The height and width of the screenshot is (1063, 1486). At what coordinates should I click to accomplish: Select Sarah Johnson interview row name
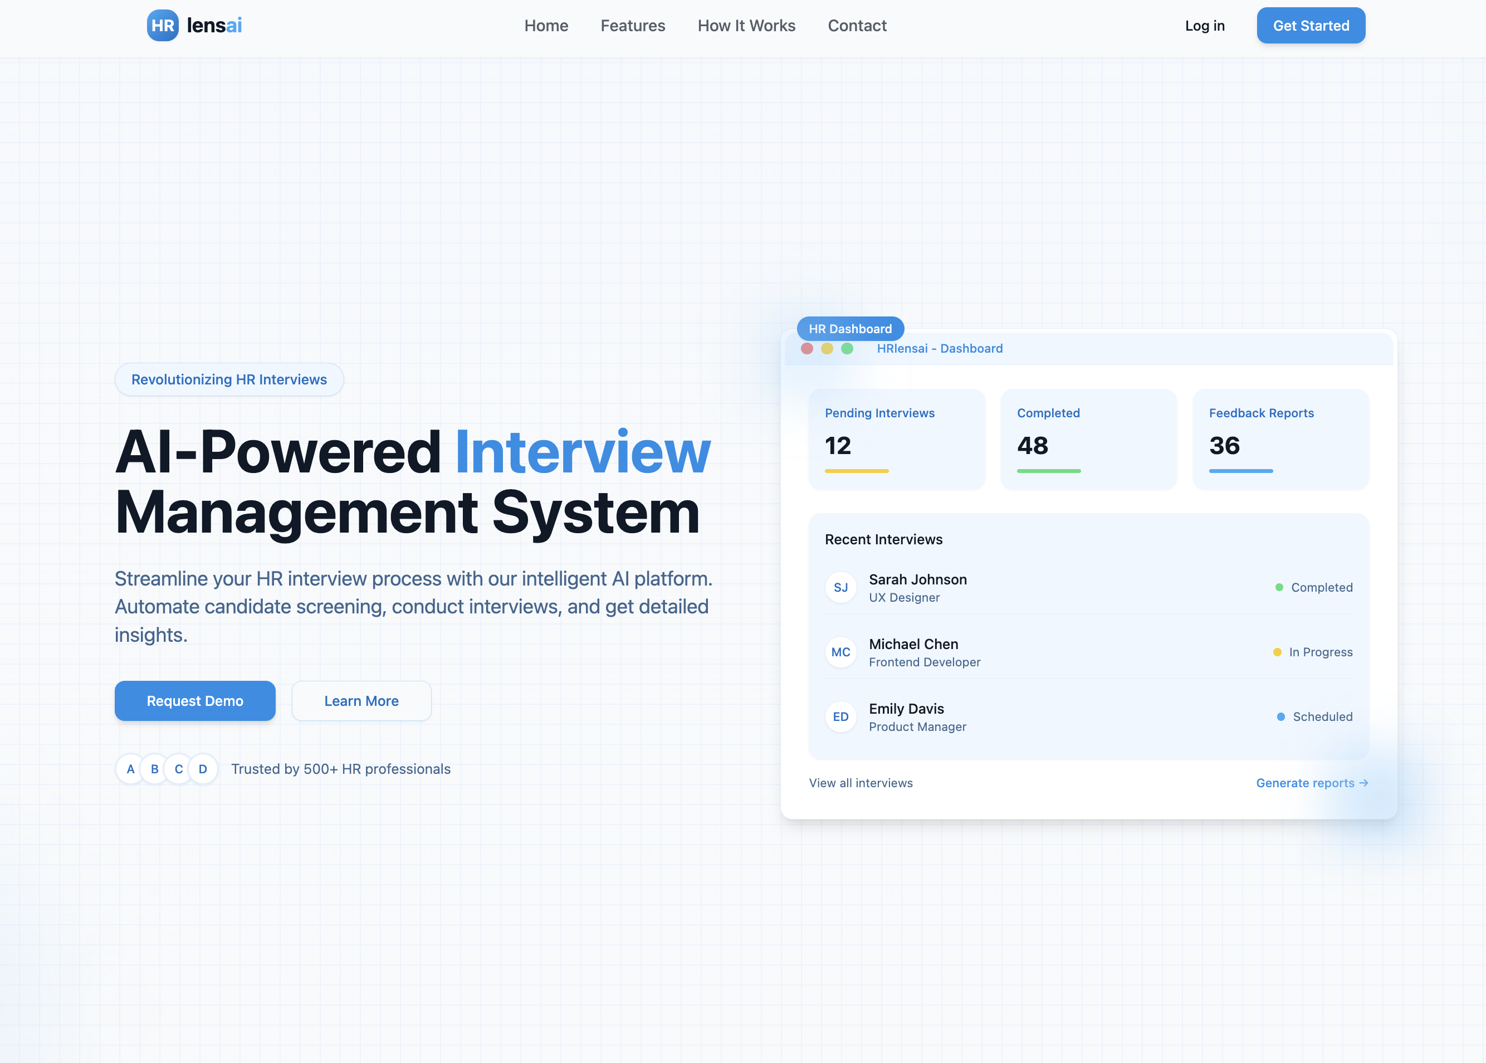pos(917,579)
